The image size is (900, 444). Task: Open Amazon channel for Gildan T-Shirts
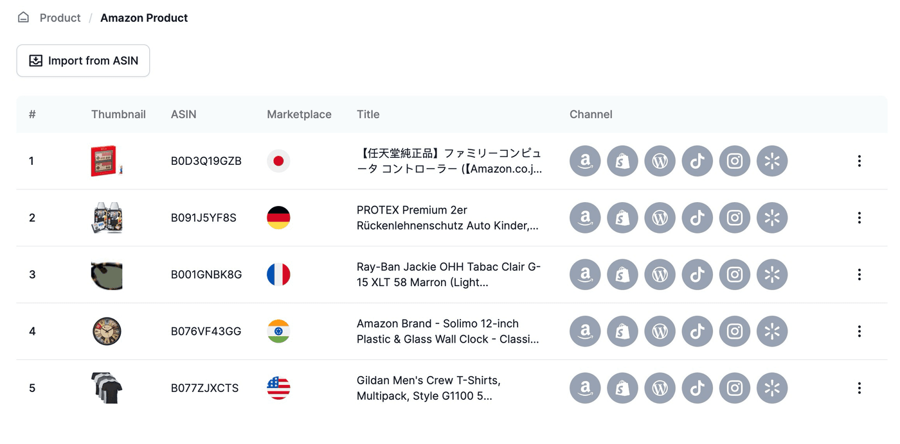click(x=584, y=388)
